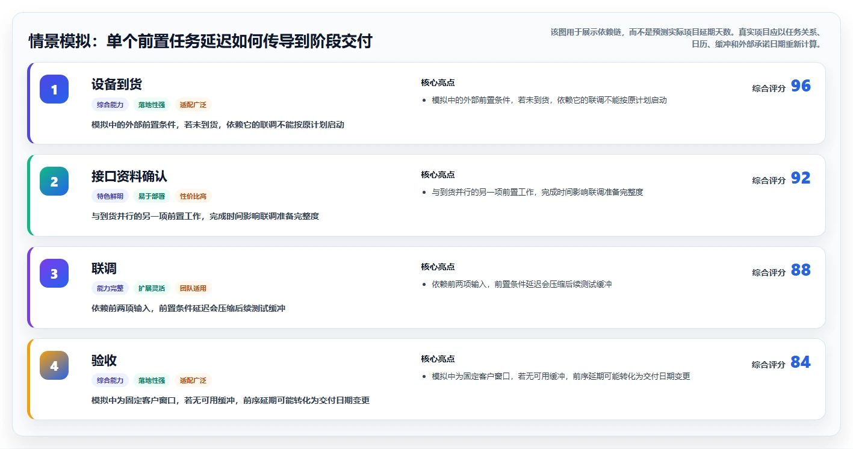
Task: Click the 团队适用 tag
Action: [x=193, y=288]
